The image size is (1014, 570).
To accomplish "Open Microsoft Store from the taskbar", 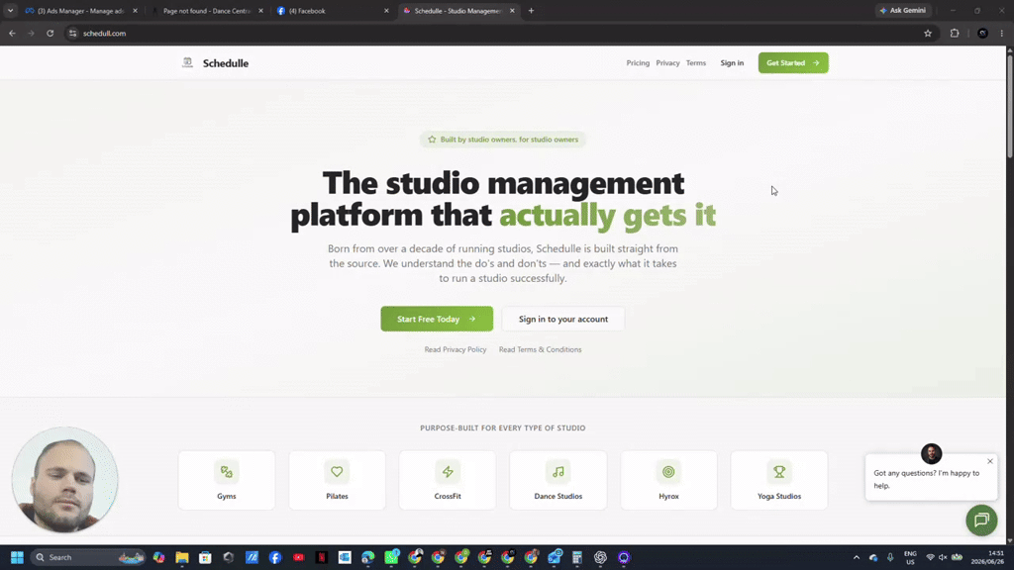I will [x=205, y=557].
